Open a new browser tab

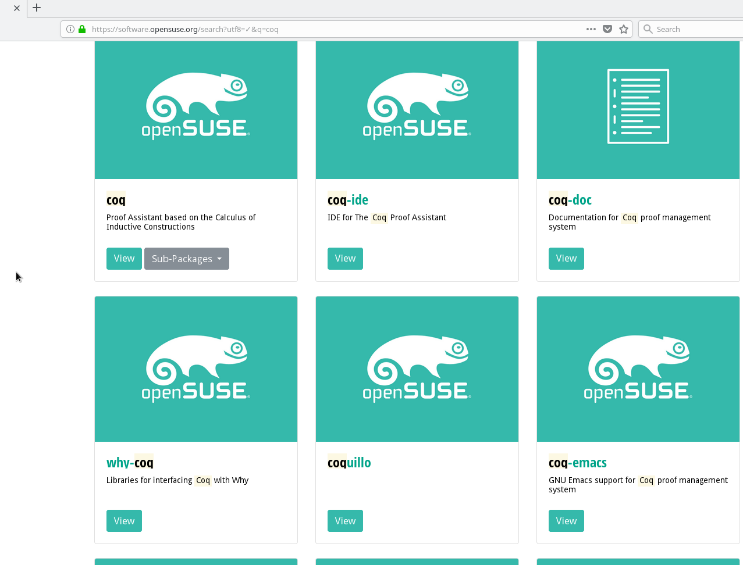click(37, 8)
